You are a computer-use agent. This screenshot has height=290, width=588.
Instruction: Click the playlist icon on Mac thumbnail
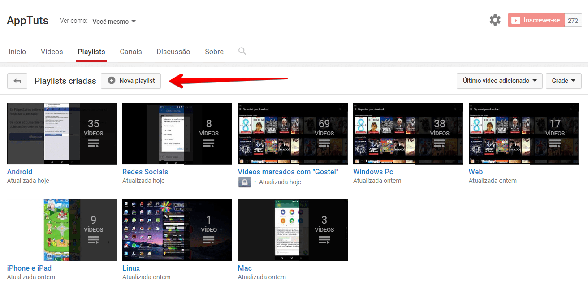(324, 240)
